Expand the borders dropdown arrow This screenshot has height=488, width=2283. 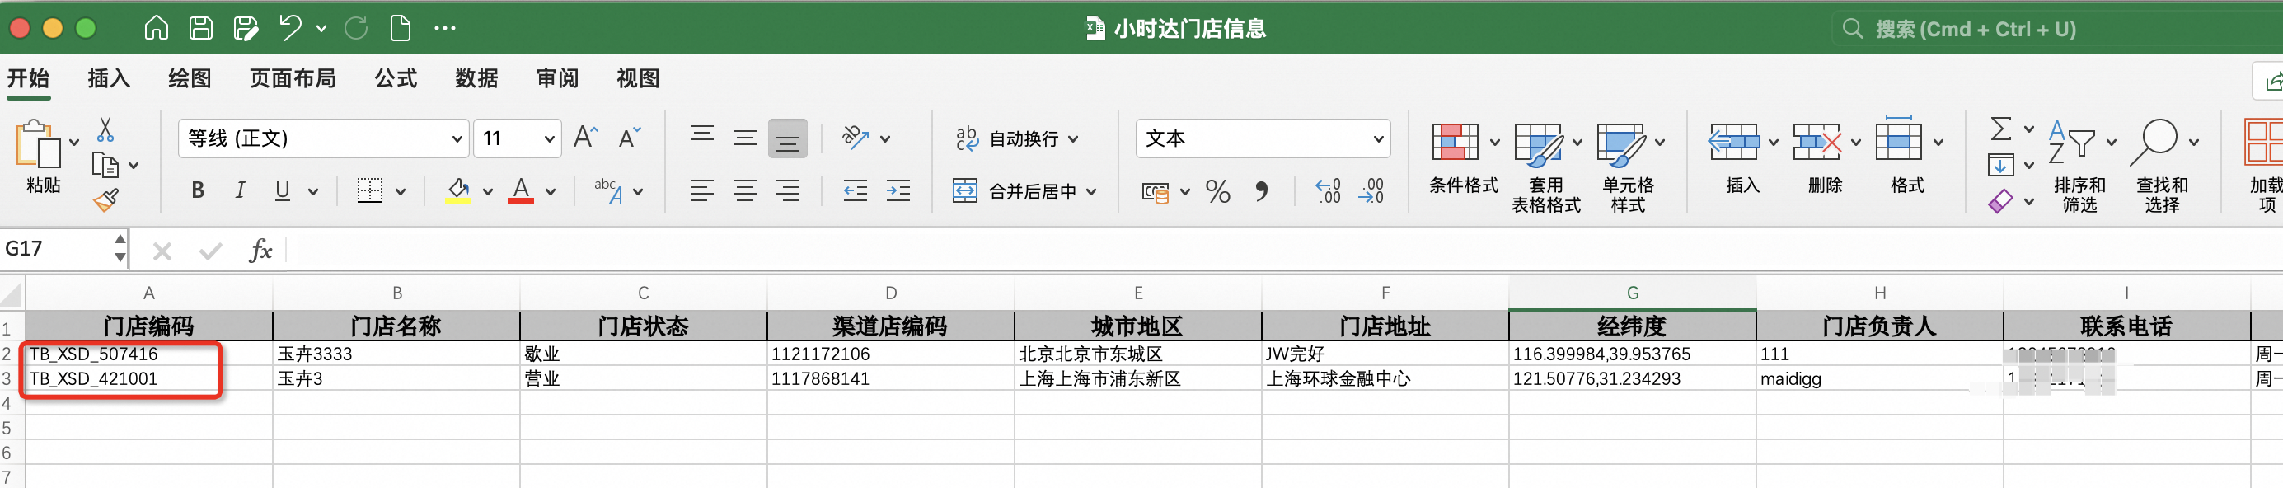pyautogui.click(x=401, y=191)
